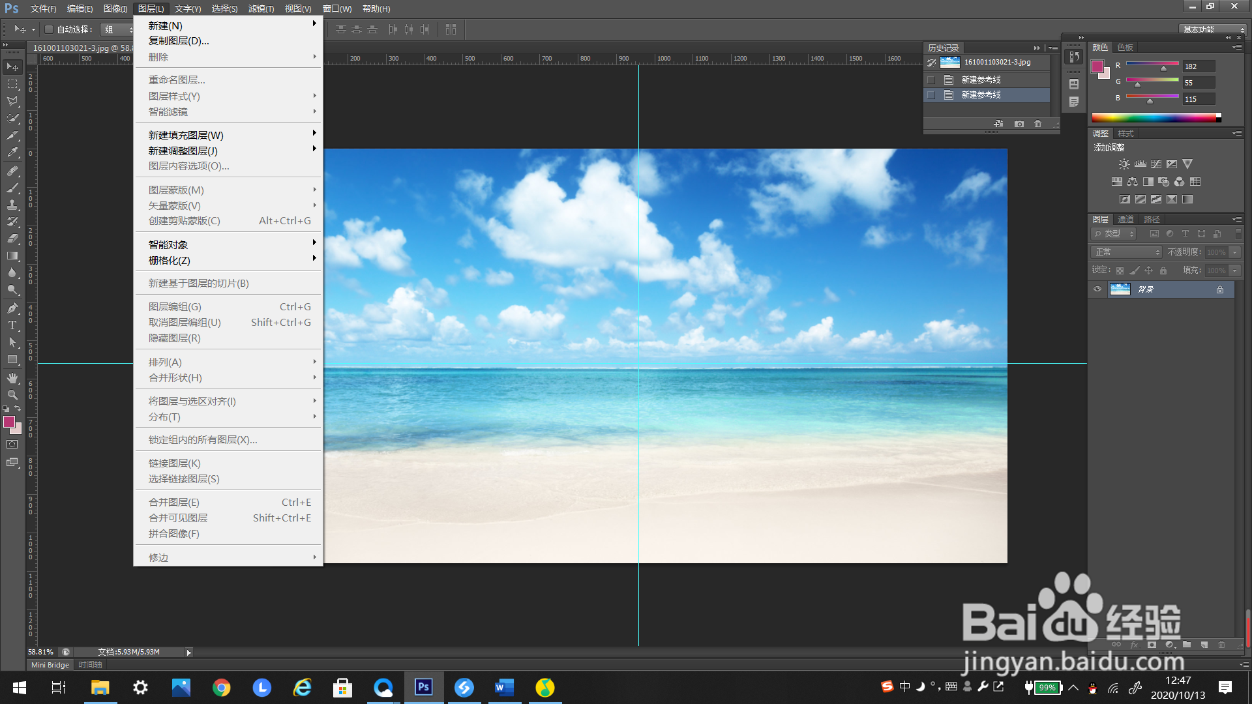Viewport: 1252px width, 704px height.
Task: Select the Pen tool
Action: click(12, 308)
